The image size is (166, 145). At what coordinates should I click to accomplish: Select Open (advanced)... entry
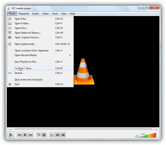40,44
